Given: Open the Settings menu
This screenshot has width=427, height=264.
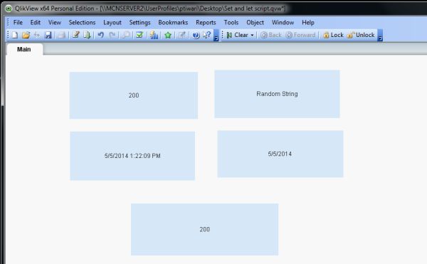Looking at the screenshot, I should tap(139, 22).
